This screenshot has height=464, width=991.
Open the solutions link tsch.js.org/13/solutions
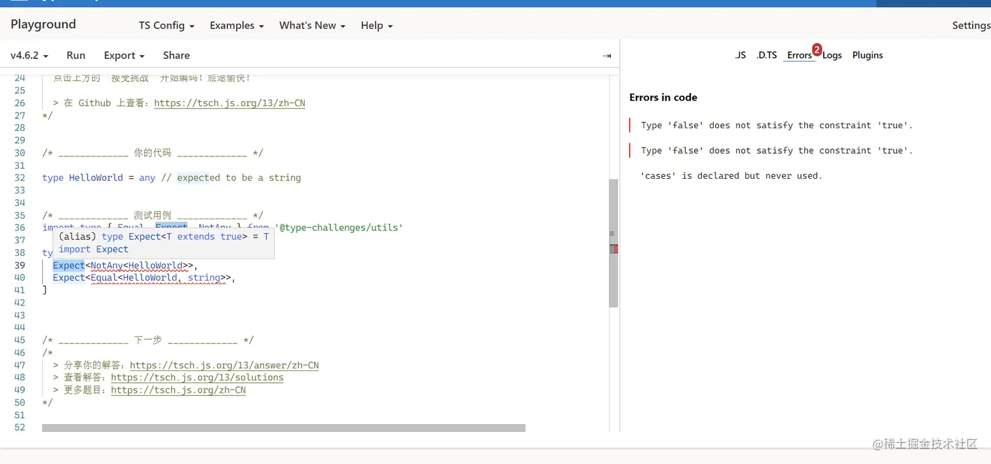click(197, 378)
